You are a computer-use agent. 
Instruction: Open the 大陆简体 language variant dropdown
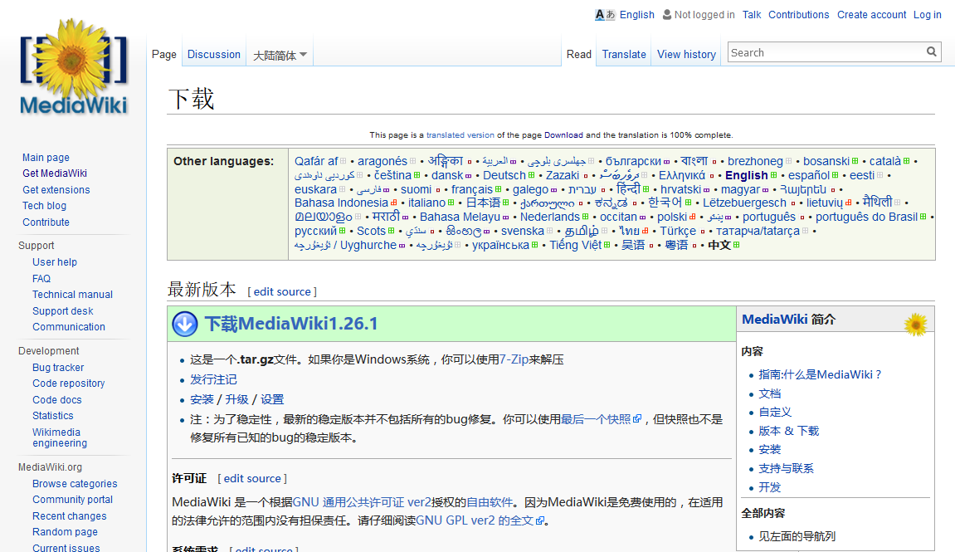click(280, 55)
